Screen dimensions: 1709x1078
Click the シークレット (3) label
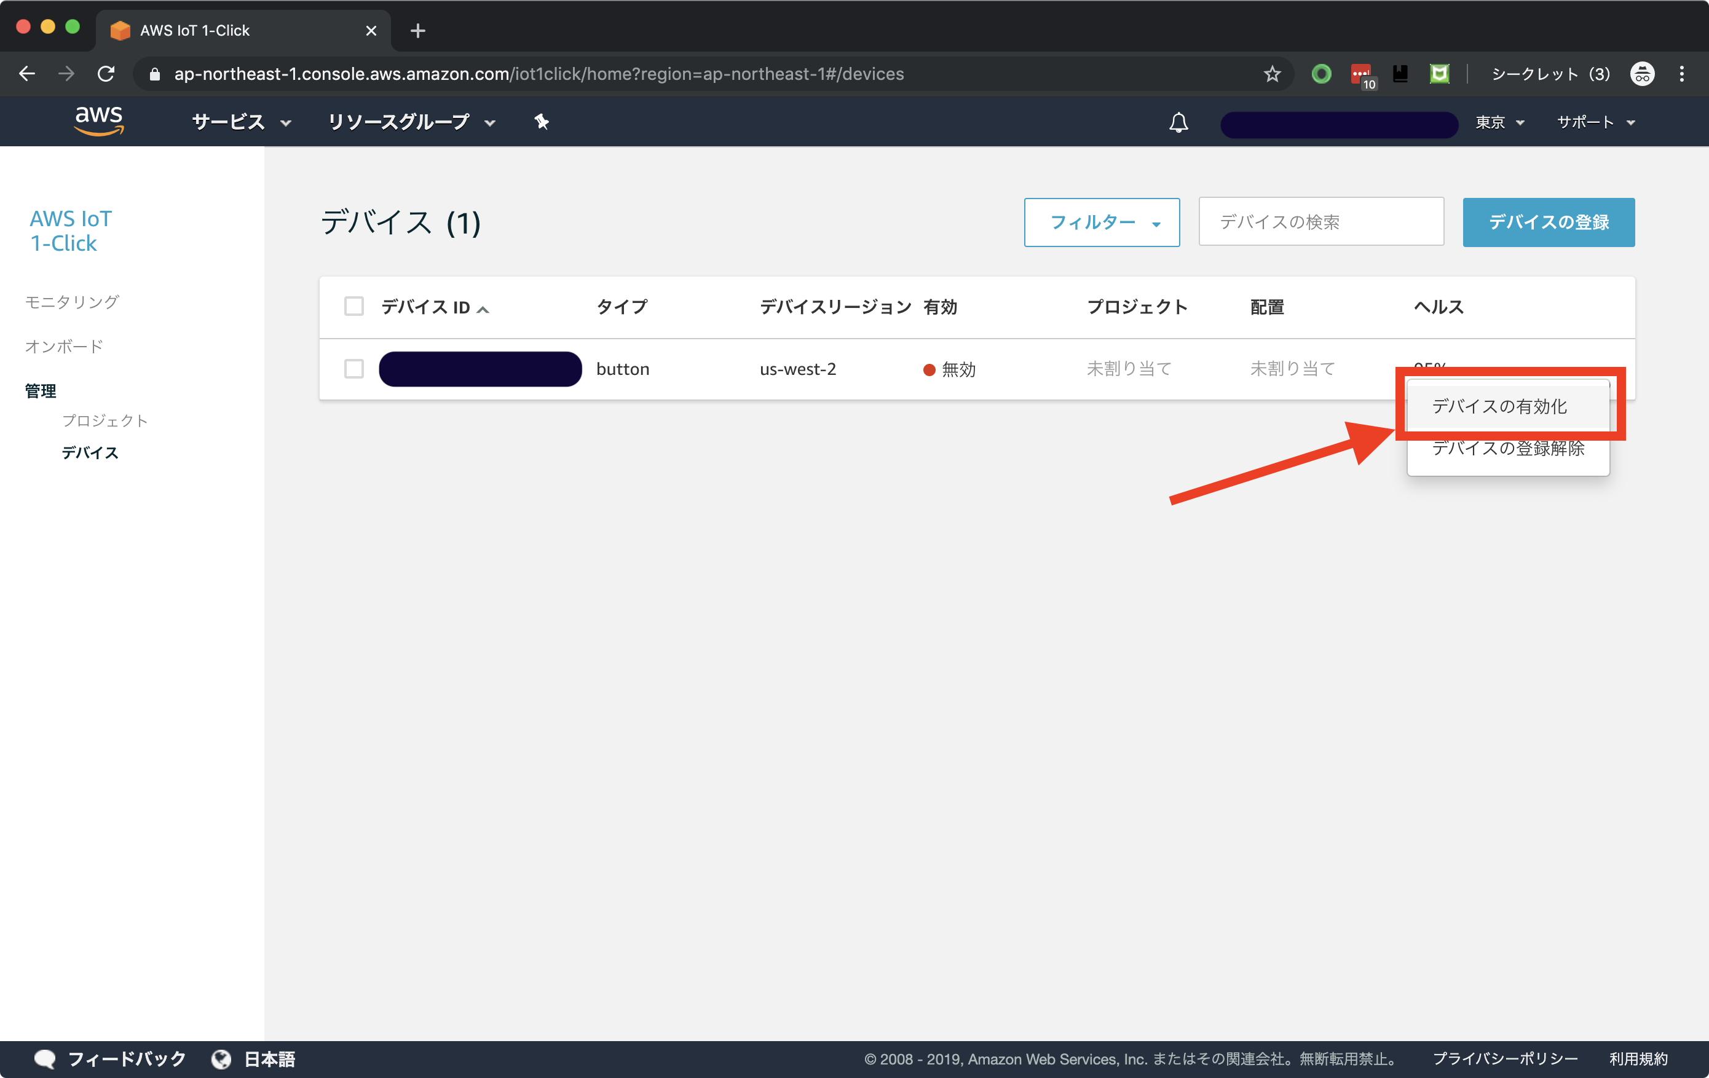point(1551,74)
